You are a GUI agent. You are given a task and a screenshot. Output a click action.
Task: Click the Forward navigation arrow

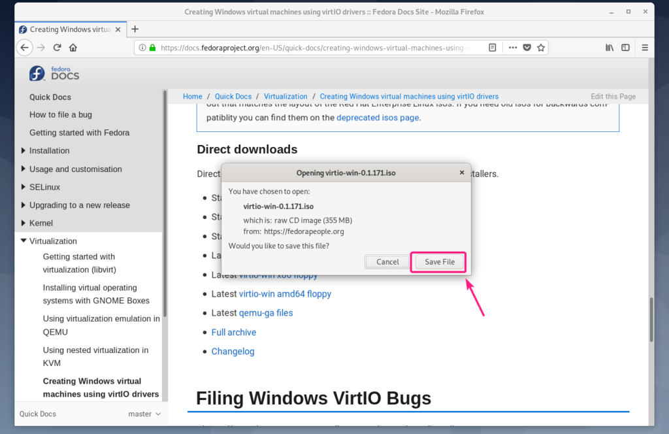click(41, 47)
